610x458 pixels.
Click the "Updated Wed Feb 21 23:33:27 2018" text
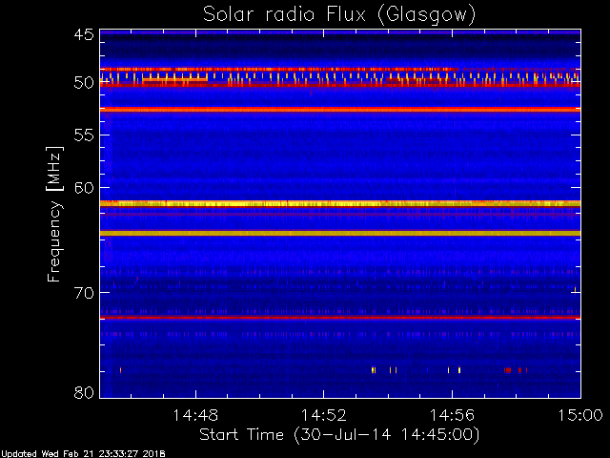83,454
